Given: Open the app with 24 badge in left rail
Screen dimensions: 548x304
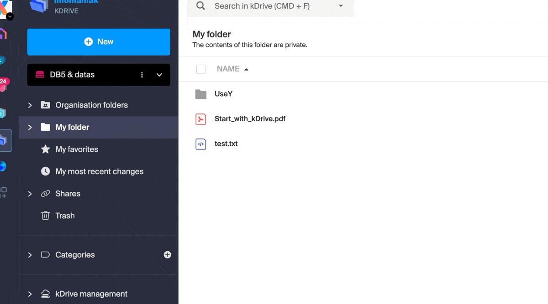Looking at the screenshot, I should click(3, 84).
